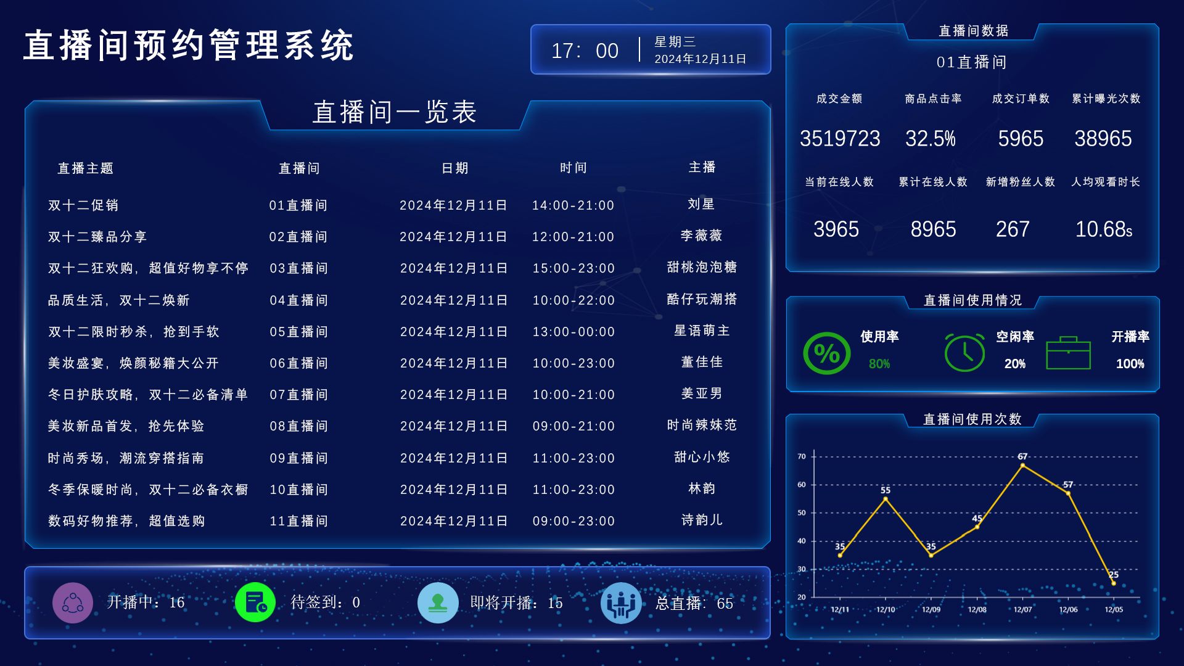The height and width of the screenshot is (666, 1184).
Task: Click the time slot 14:00-21:00
Action: (x=573, y=205)
